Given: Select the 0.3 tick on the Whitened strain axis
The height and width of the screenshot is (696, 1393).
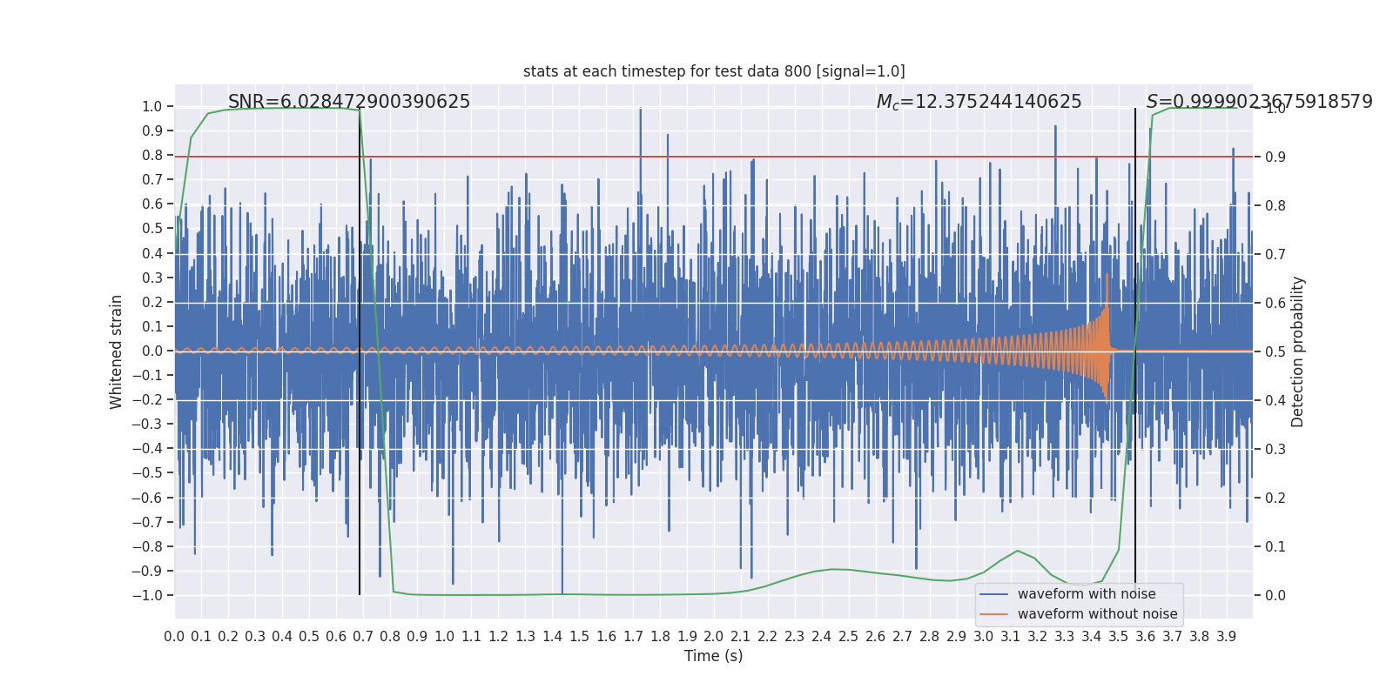Looking at the screenshot, I should pos(152,278).
